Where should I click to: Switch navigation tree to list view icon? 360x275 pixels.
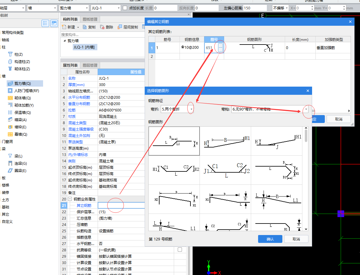(x=45, y=23)
